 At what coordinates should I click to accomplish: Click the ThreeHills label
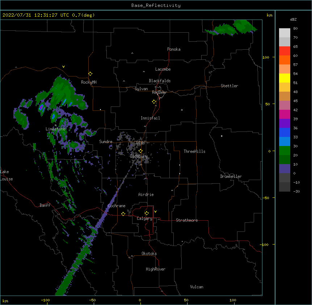pyautogui.click(x=194, y=151)
